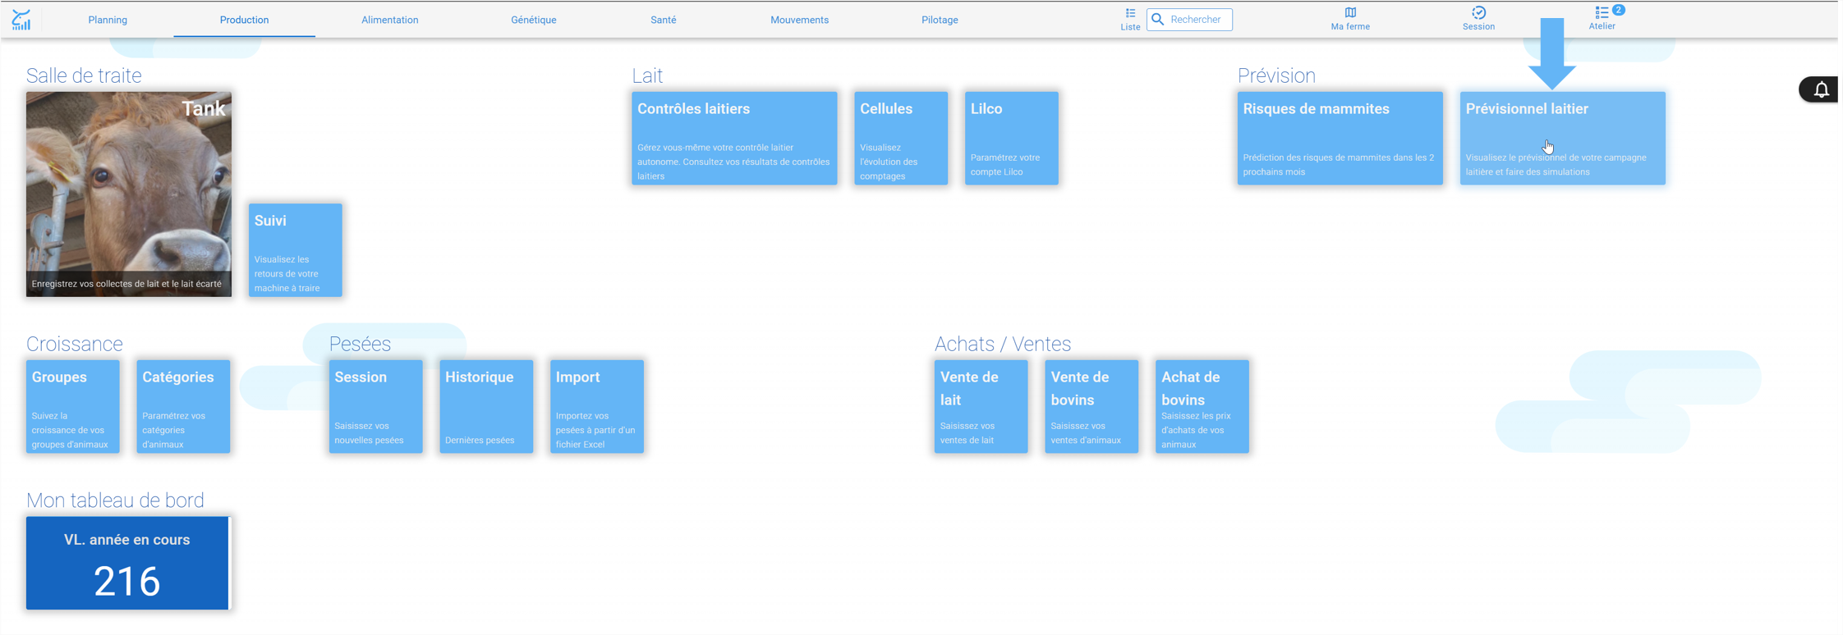Screen dimensions: 1843x635
Task: Click the app logo icon
Action: click(x=21, y=20)
